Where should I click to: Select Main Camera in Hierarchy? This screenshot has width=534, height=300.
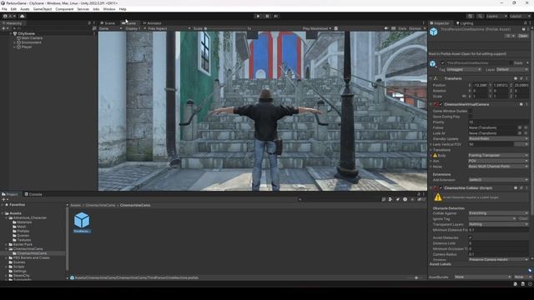point(32,38)
